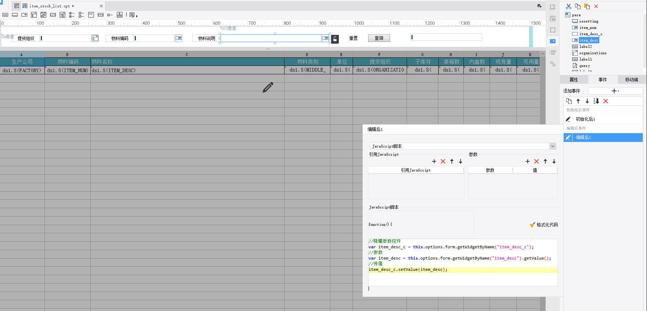Open widget settings panel in side strip
The image size is (647, 311).
(x=553, y=41)
